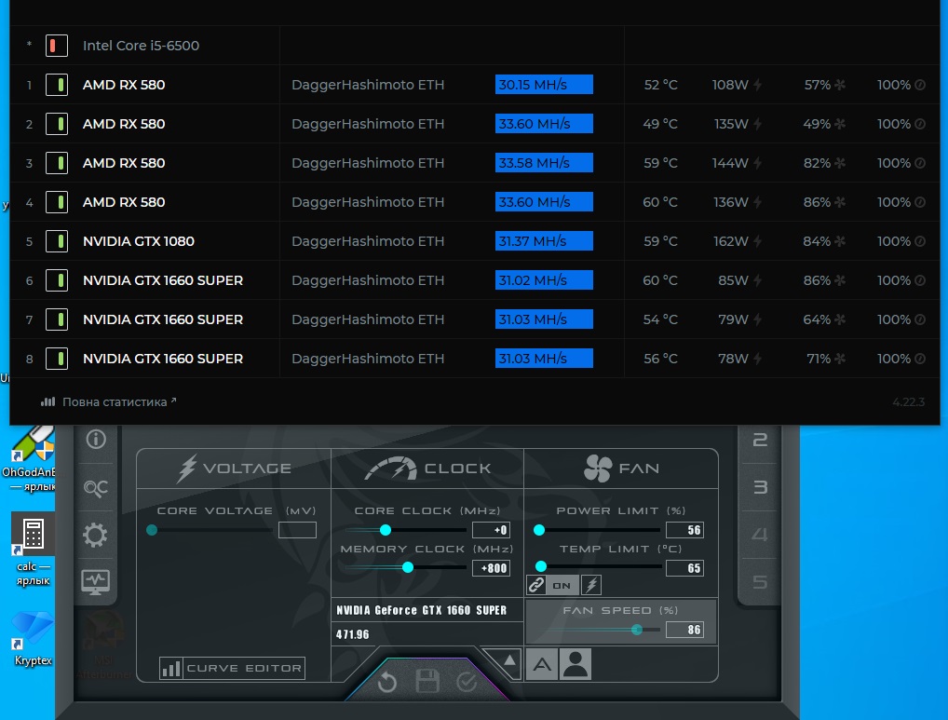The height and width of the screenshot is (720, 948).
Task: Click the Fan Speed slider handle
Action: (x=637, y=630)
